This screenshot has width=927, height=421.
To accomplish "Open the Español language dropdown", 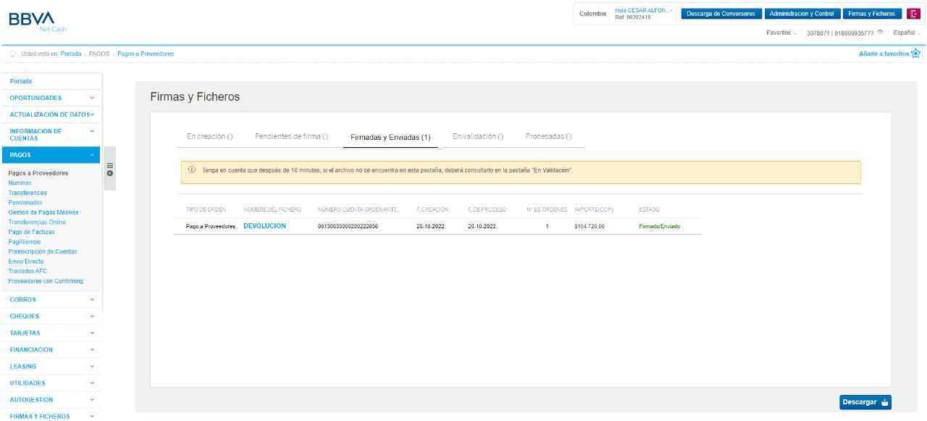I will coord(907,33).
